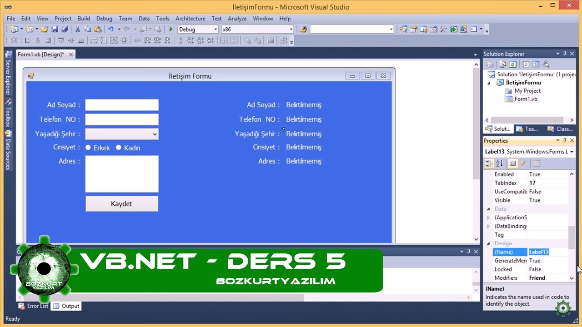
Task: Click the Find in Files icon
Action: tap(303, 30)
